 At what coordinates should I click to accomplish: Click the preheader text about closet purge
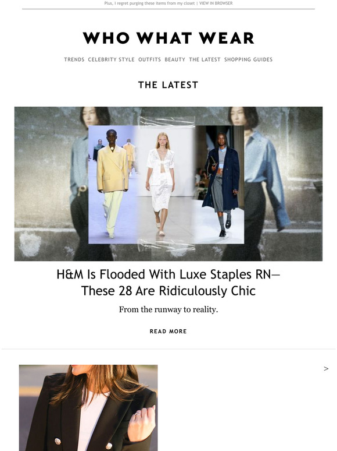point(149,3)
